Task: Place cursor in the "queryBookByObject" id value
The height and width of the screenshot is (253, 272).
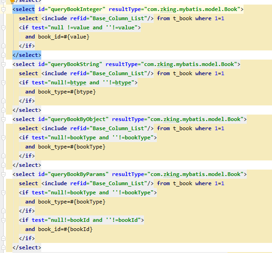Action: coord(78,119)
